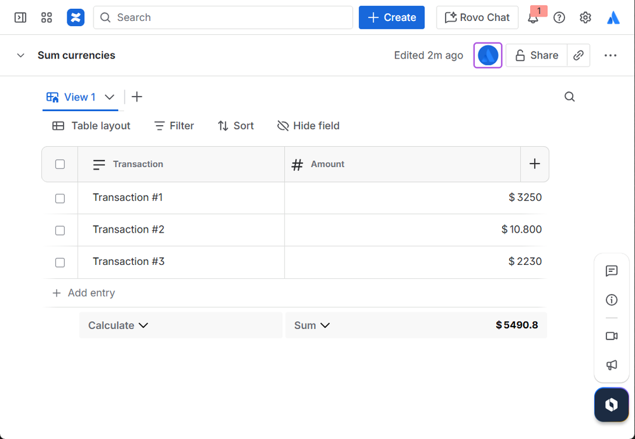Screen dimensions: 635x439
Task: Open the Filter menu
Action: pos(174,126)
